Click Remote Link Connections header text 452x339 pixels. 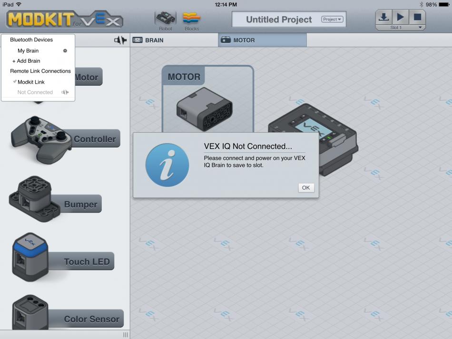click(40, 71)
